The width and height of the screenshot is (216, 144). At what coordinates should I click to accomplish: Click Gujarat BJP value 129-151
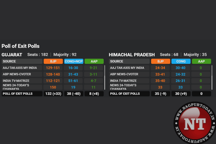click(x=53, y=68)
